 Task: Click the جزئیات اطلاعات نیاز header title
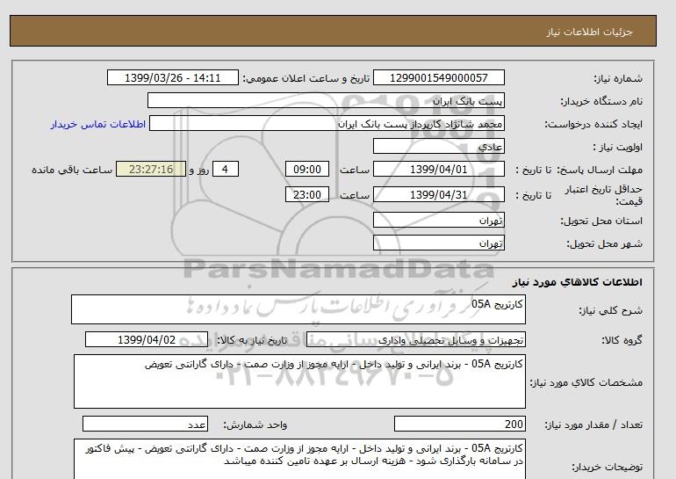pyautogui.click(x=590, y=32)
